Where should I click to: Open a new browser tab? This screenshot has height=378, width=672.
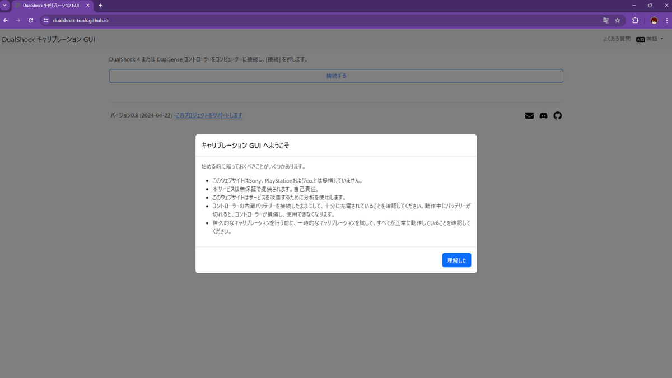point(100,6)
